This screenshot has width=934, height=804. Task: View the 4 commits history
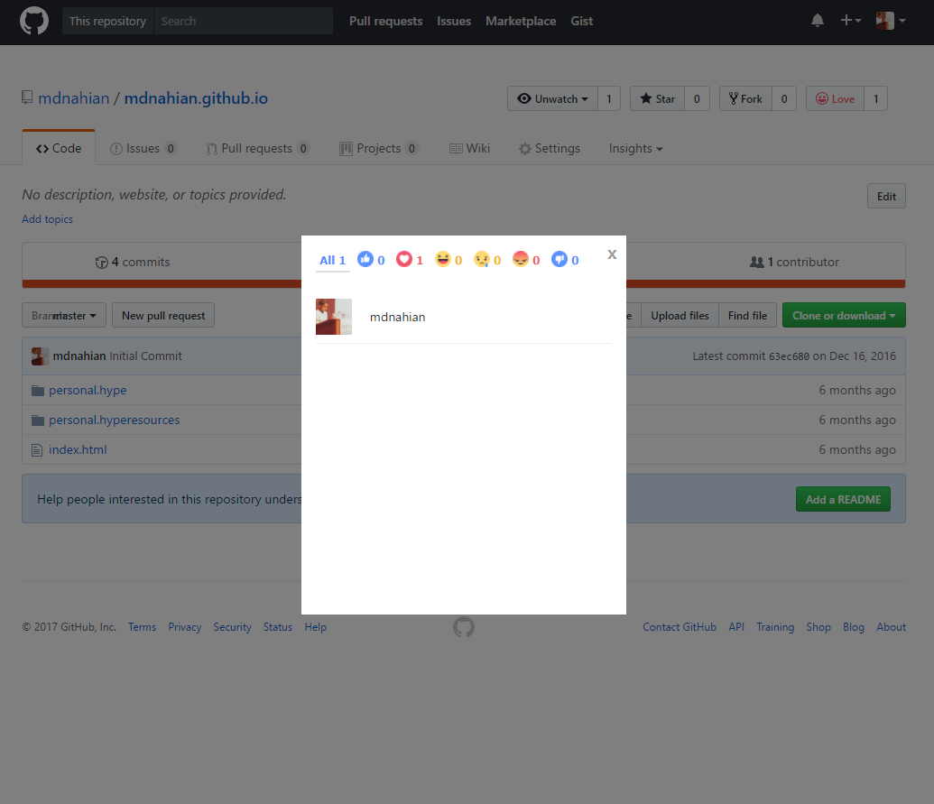[x=133, y=262]
